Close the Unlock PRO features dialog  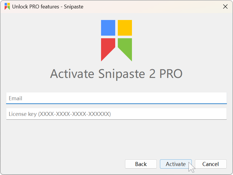tap(225, 6)
